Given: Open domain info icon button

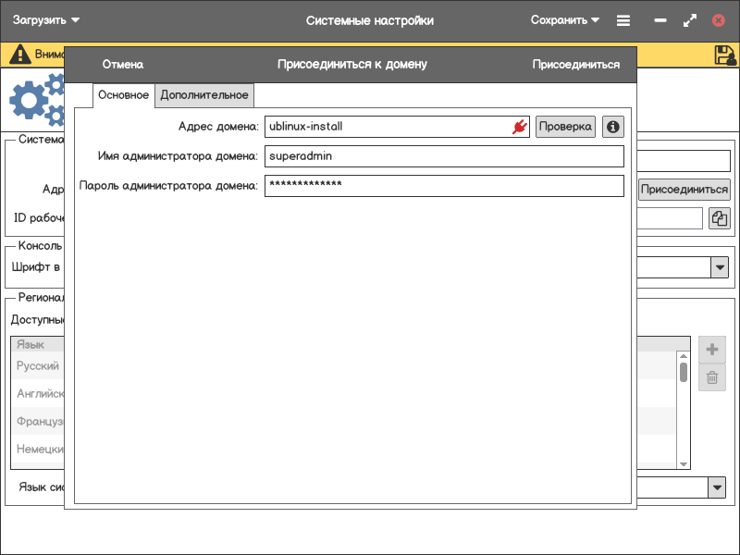Looking at the screenshot, I should coord(612,127).
